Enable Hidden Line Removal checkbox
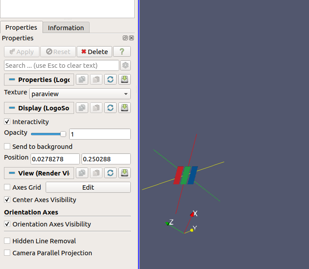Image resolution: width=309 pixels, height=269 pixels. point(7,241)
